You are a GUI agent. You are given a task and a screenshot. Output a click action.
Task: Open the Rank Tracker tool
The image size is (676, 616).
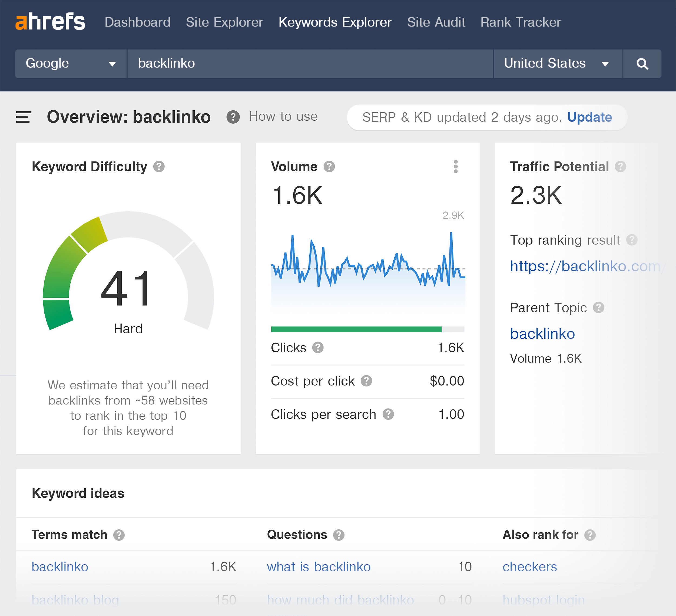coord(520,22)
